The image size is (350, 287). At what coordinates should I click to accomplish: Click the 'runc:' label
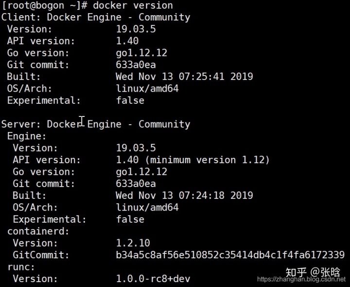[x=21, y=267]
